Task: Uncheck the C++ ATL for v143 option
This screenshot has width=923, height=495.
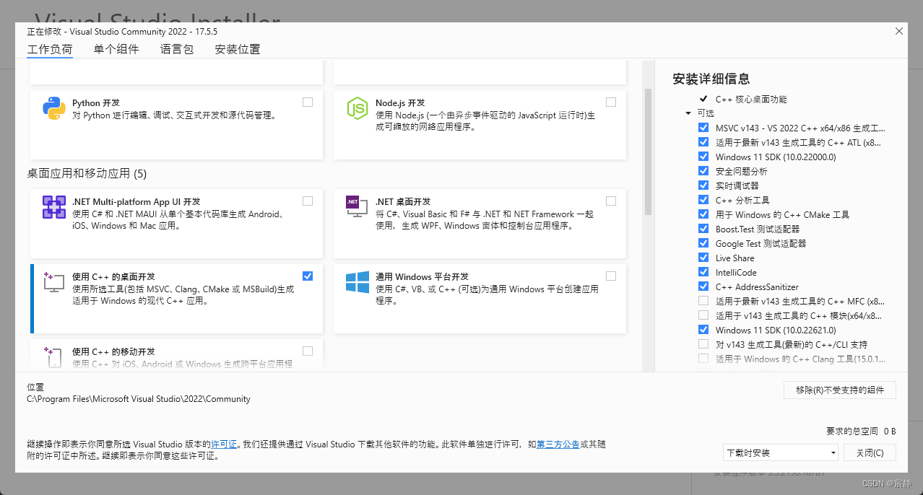Action: pos(703,142)
